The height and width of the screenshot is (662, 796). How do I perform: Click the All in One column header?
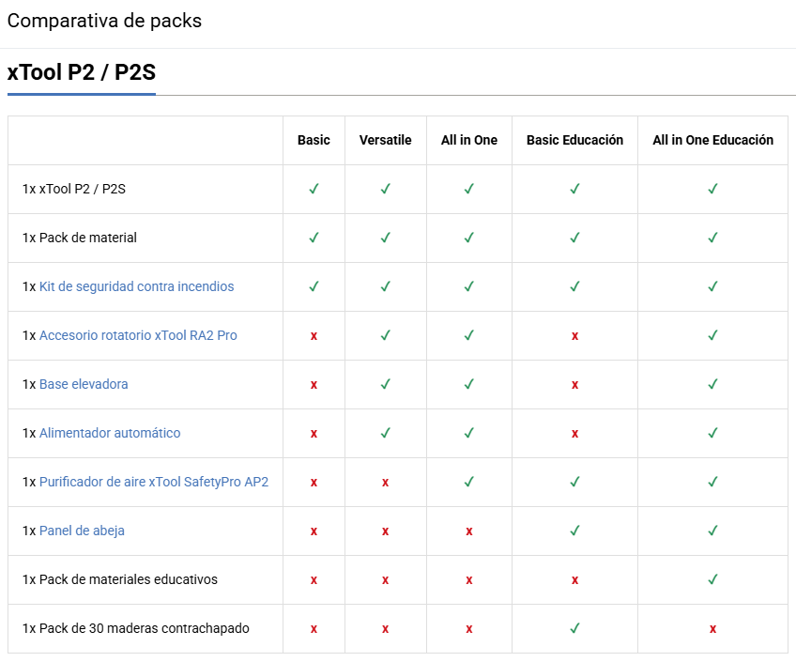click(x=469, y=140)
